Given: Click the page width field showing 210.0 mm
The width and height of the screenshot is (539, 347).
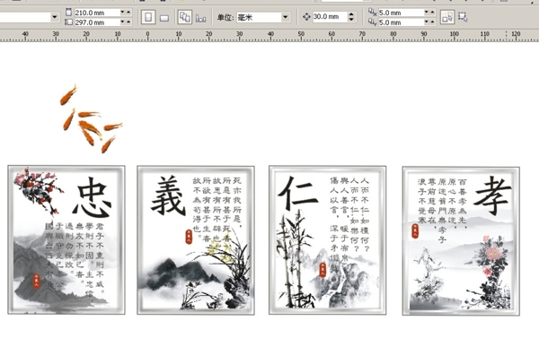Looking at the screenshot, I should click(96, 13).
